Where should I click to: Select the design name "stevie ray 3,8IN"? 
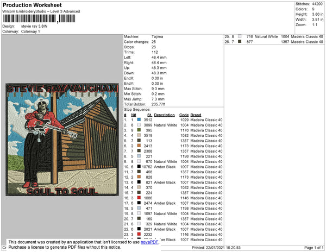coord(34,27)
